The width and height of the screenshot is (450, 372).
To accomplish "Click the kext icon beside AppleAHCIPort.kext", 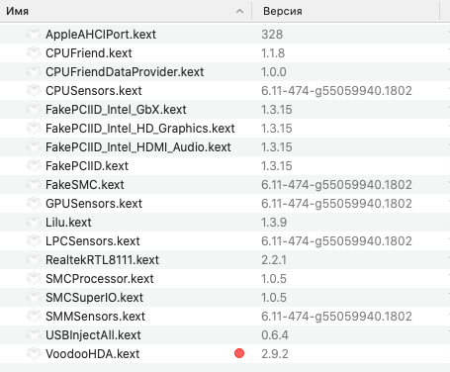I will 34,34.
